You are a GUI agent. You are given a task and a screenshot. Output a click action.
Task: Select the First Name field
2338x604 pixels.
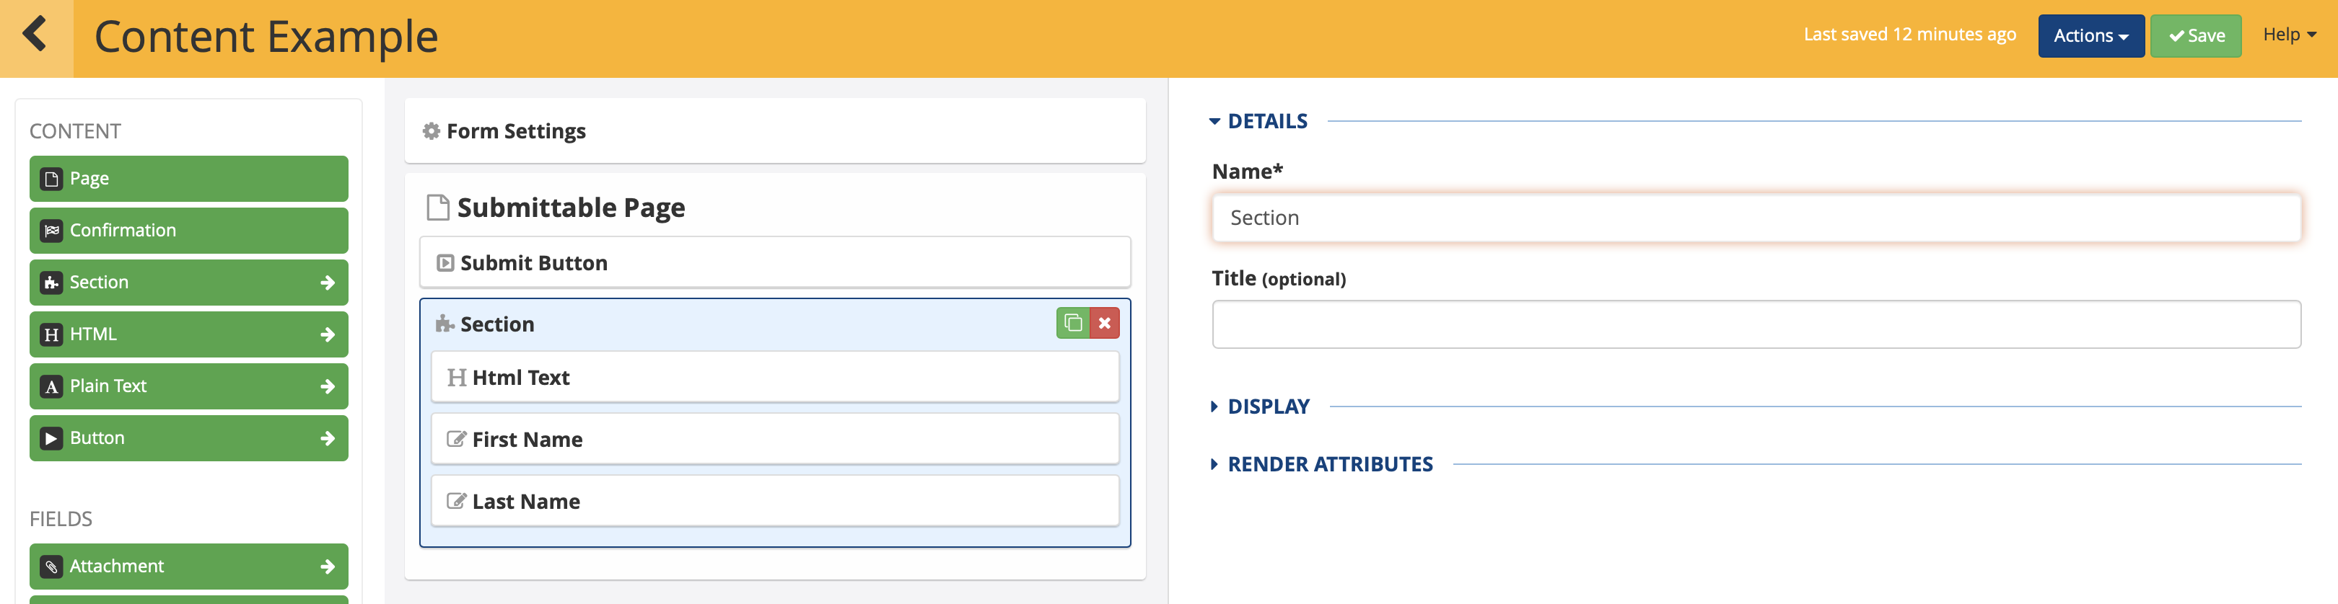point(775,439)
